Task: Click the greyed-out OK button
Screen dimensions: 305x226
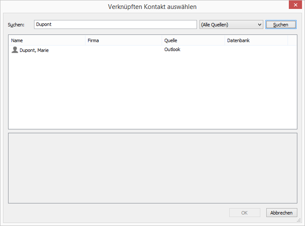Action: (x=245, y=213)
